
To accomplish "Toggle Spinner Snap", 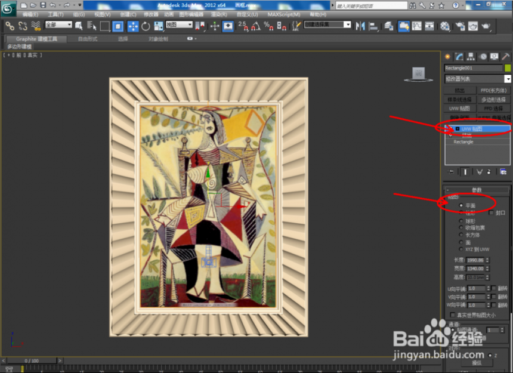I will coord(282,26).
